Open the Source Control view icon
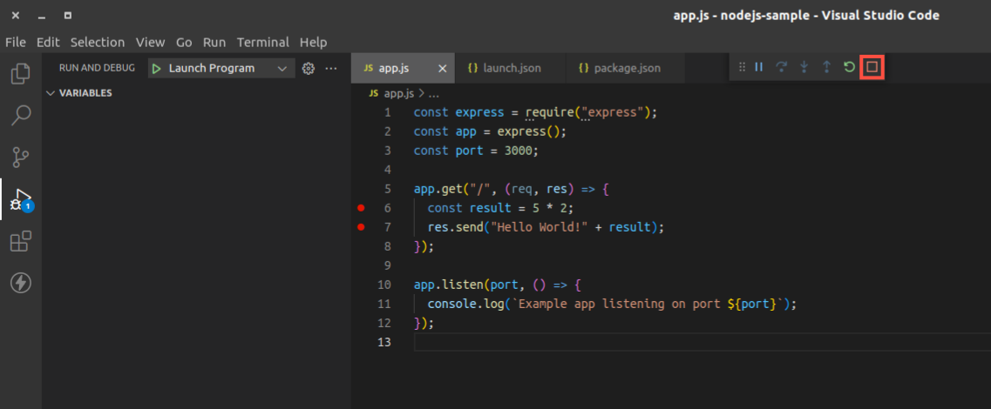991x409 pixels. 21,158
